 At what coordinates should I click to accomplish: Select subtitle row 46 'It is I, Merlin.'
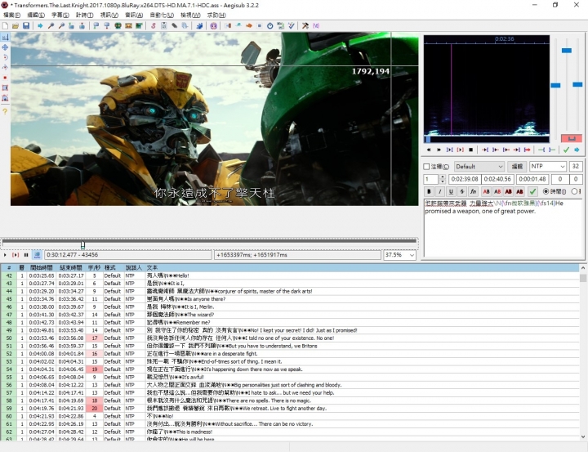coord(290,307)
